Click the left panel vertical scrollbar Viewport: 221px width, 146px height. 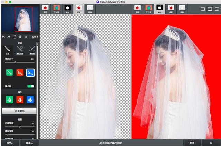[x=37, y=90]
